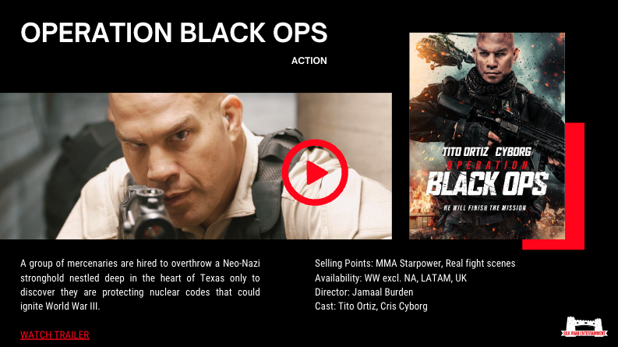Click the trailer still image of the man aiming a rifle

pyautogui.click(x=196, y=166)
